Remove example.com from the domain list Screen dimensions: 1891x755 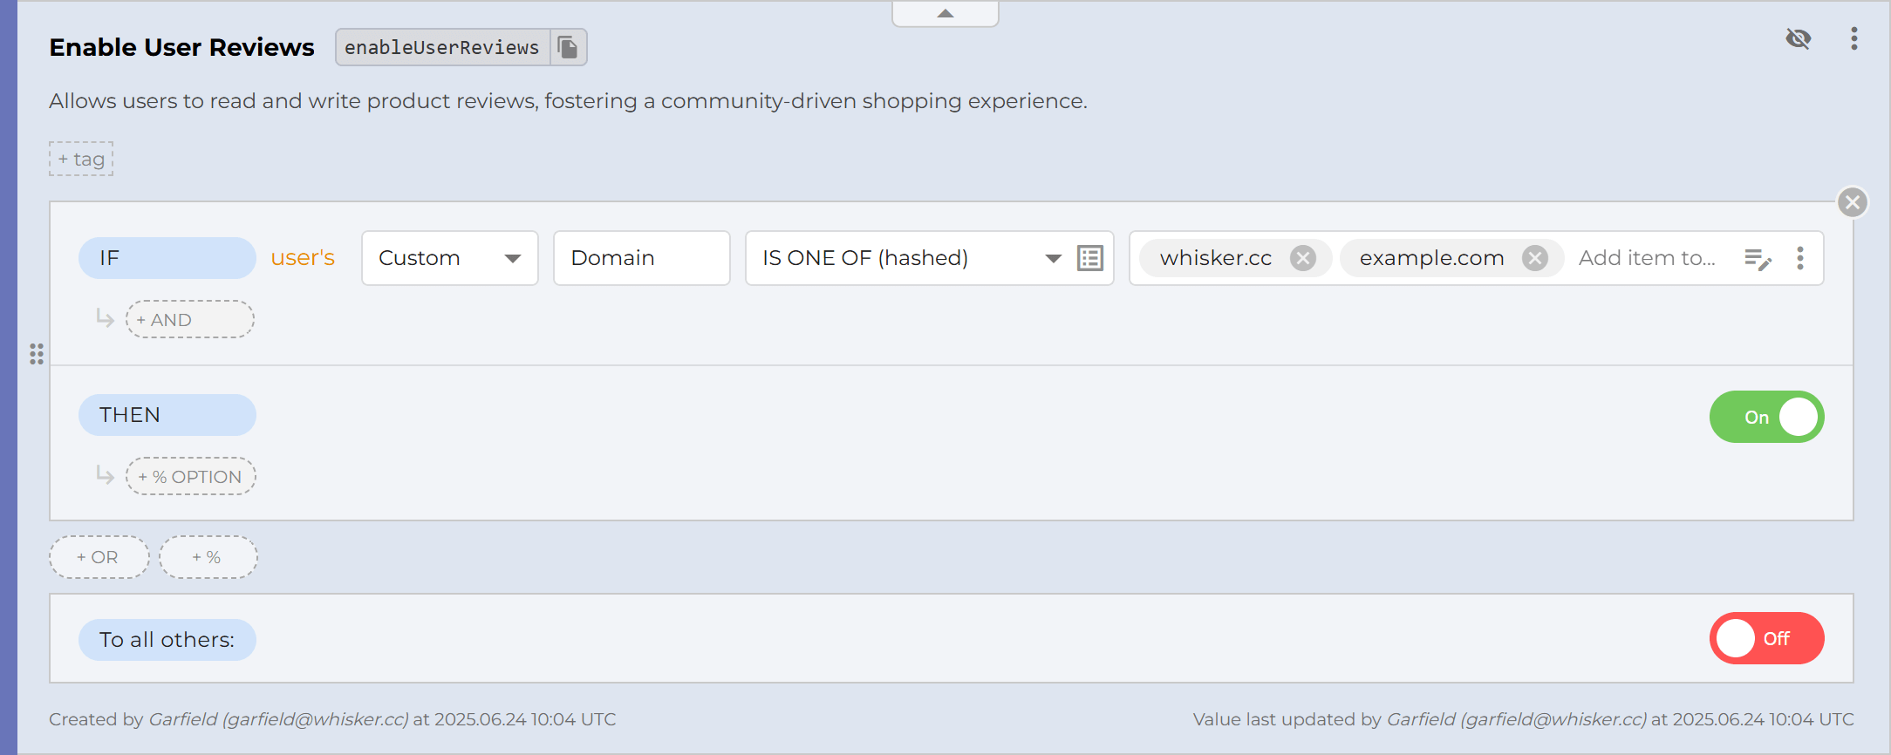click(1535, 258)
